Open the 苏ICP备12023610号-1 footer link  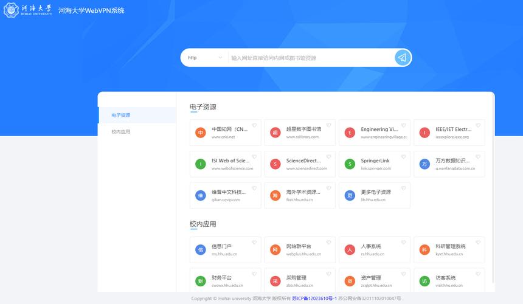(x=314, y=299)
